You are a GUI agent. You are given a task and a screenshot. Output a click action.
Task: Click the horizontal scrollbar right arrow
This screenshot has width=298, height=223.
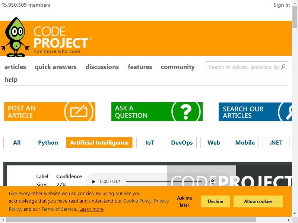point(289,220)
